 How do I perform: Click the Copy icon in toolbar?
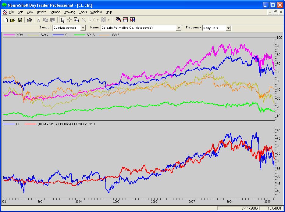coord(45,20)
